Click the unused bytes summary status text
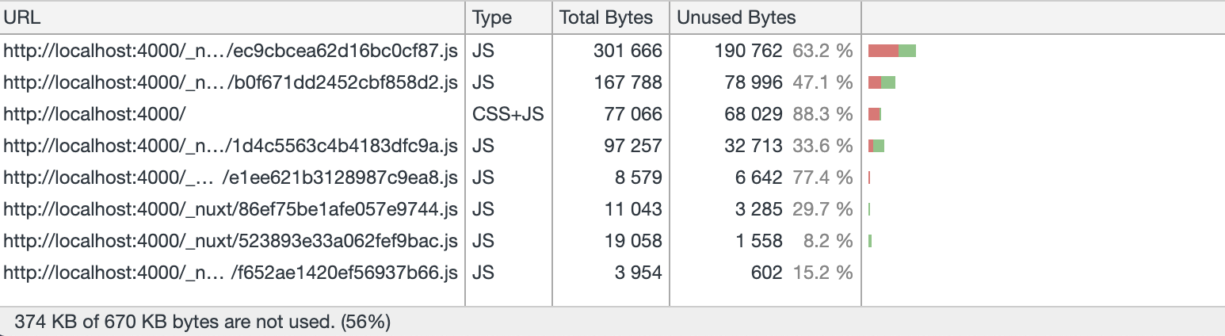1225x336 pixels. coord(202,322)
